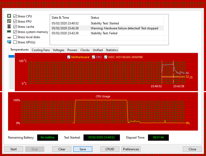Click the Status column header

[126, 18]
